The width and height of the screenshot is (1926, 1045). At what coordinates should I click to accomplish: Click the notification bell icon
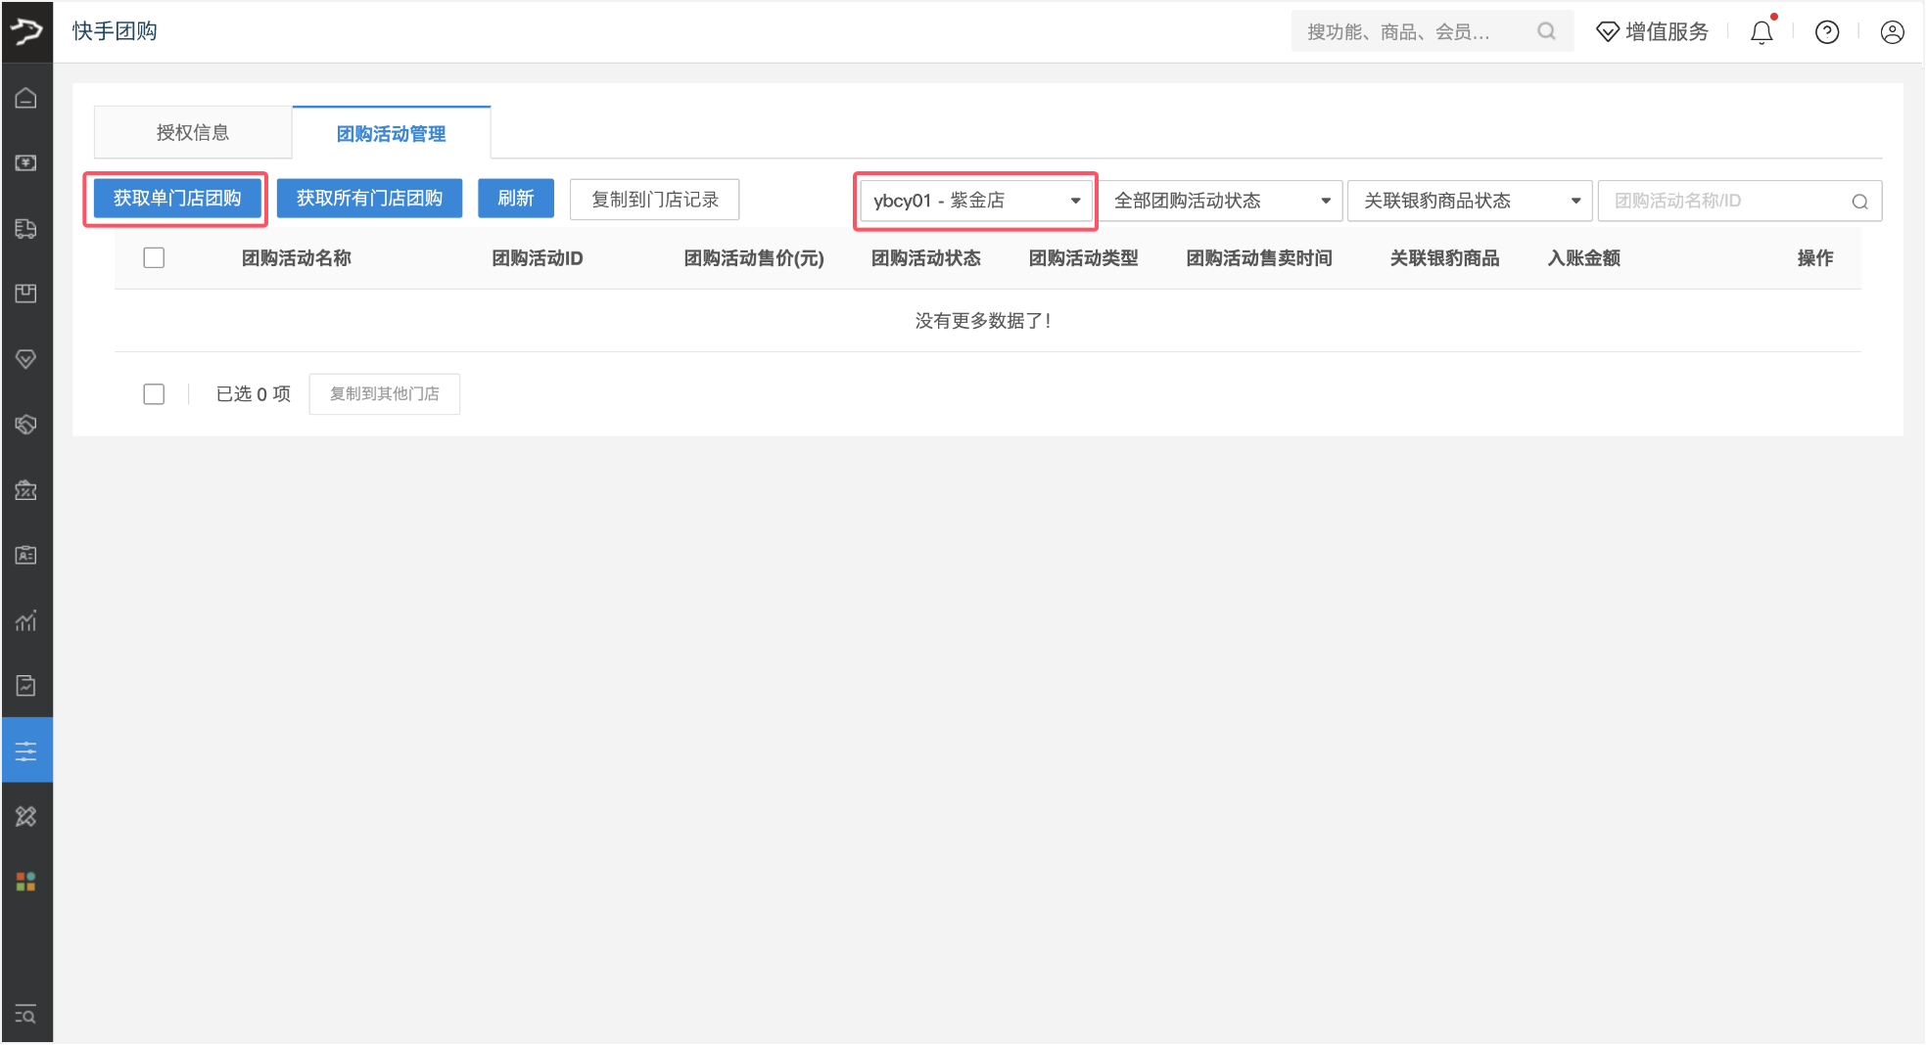[1762, 32]
